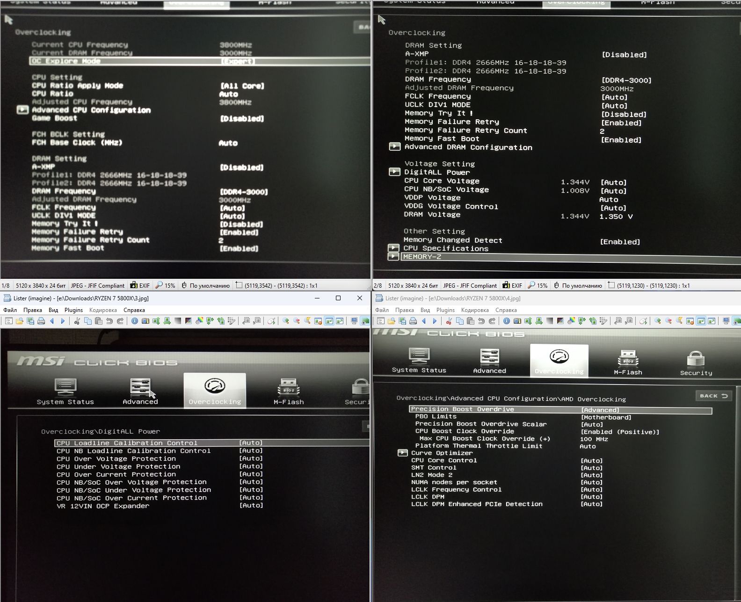The height and width of the screenshot is (602, 741).
Task: Apply the grayscale icon in the 3.jpg window
Action: pyautogui.click(x=178, y=321)
